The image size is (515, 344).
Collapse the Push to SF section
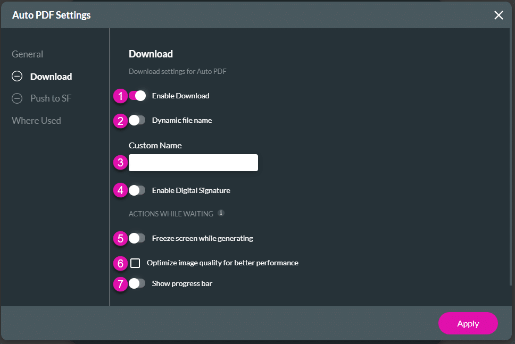point(16,98)
